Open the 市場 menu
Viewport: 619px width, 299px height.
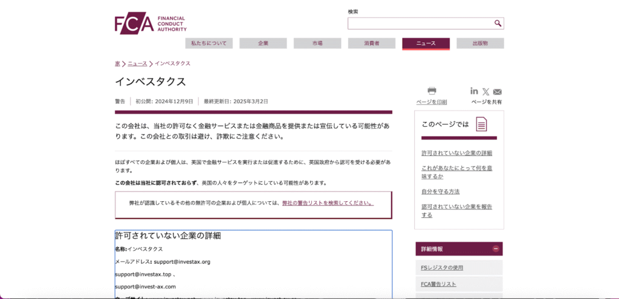(317, 43)
